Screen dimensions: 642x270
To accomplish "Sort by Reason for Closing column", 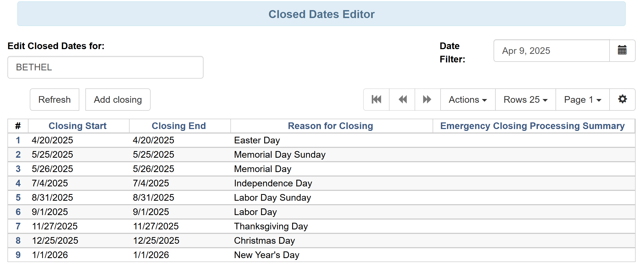I will point(331,126).
